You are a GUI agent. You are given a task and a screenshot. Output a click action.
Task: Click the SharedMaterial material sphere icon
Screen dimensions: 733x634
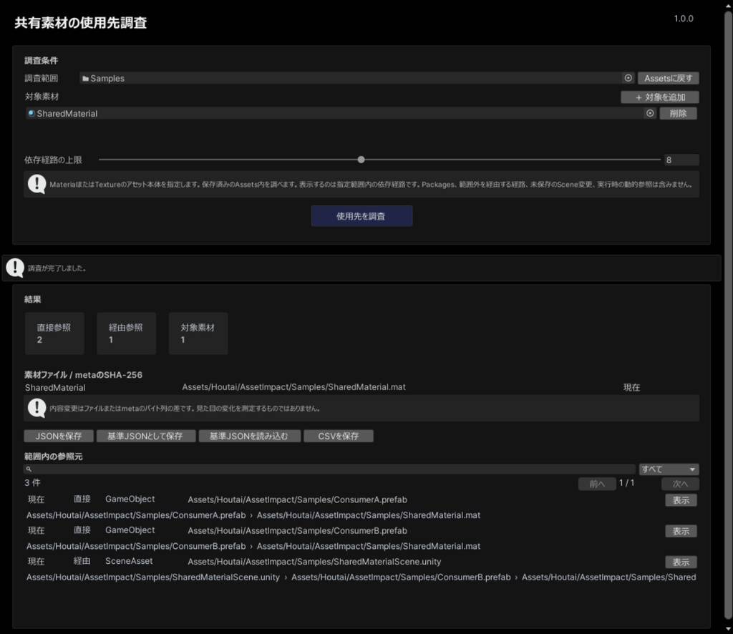pos(31,113)
